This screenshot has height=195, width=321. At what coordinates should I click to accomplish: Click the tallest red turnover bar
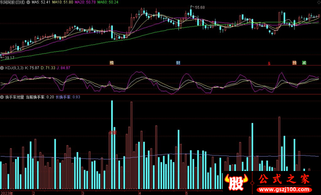tap(132, 145)
